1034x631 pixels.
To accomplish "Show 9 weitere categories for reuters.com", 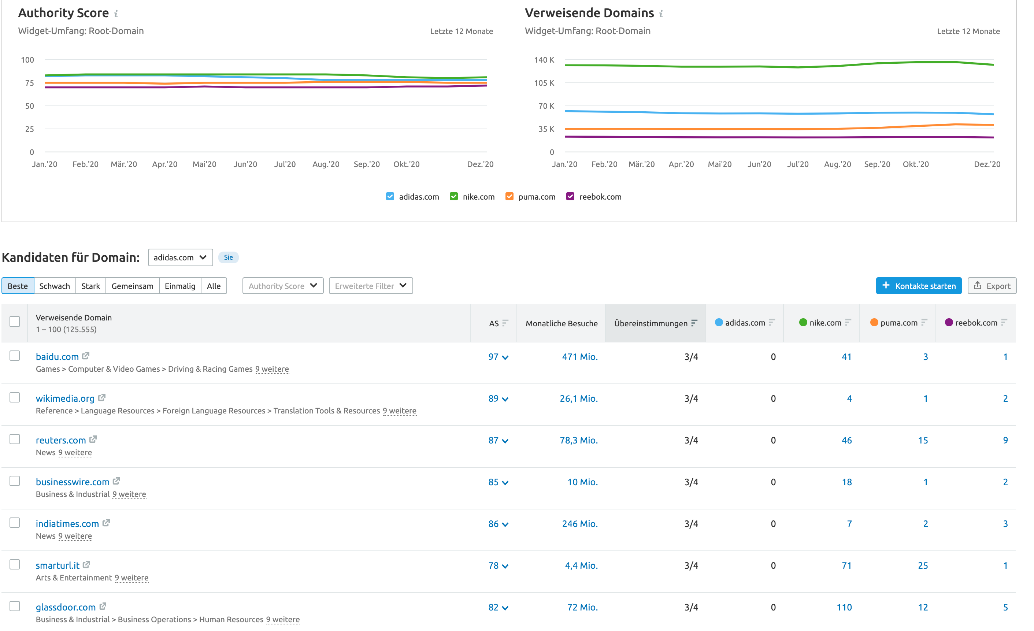I will pos(75,452).
